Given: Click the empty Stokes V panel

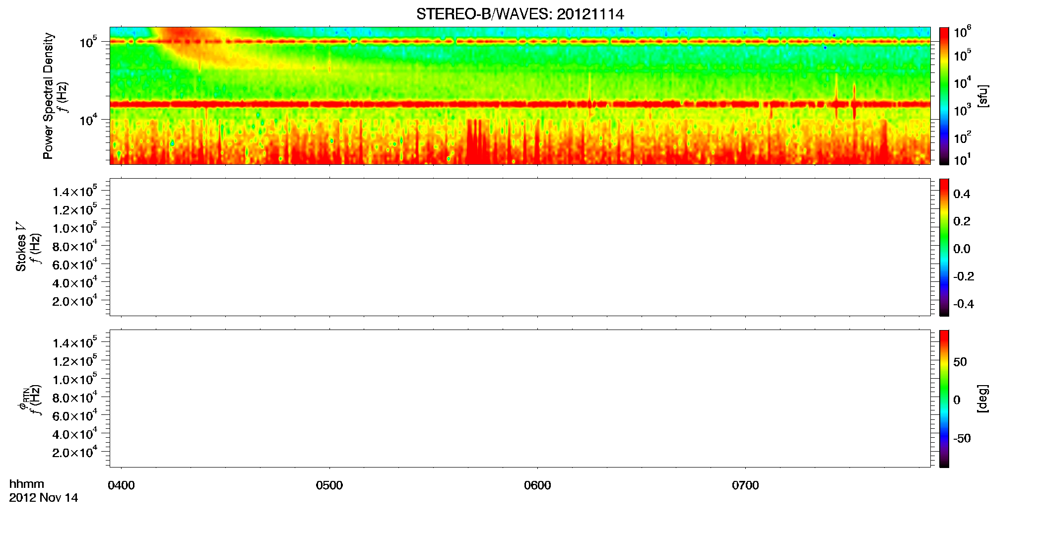Looking at the screenshot, I should [520, 247].
